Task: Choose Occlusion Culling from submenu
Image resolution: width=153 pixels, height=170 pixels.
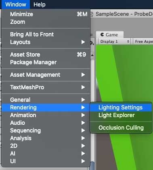Action: click(121, 128)
